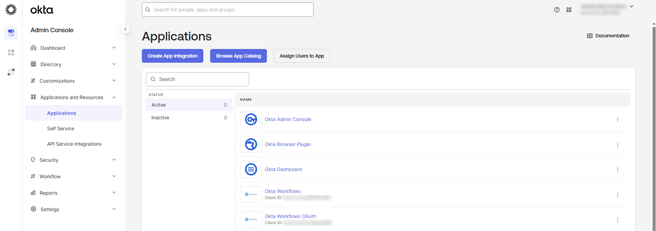Click Assign Users to App button
Image resolution: width=656 pixels, height=231 pixels.
click(x=302, y=56)
